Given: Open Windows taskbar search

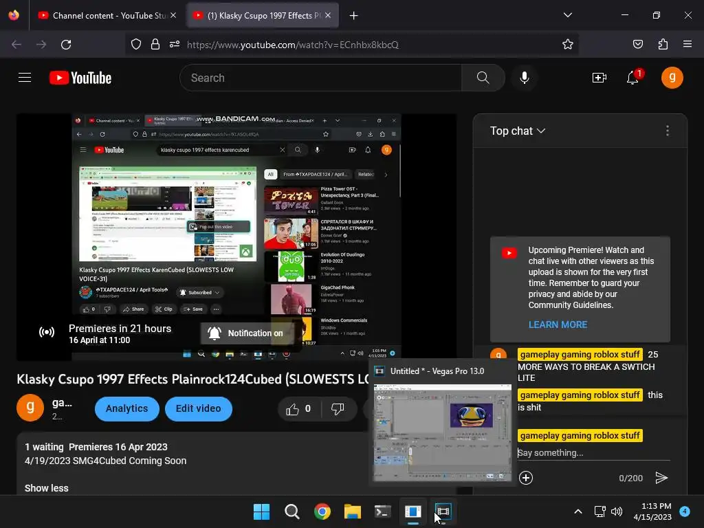Looking at the screenshot, I should (292, 511).
